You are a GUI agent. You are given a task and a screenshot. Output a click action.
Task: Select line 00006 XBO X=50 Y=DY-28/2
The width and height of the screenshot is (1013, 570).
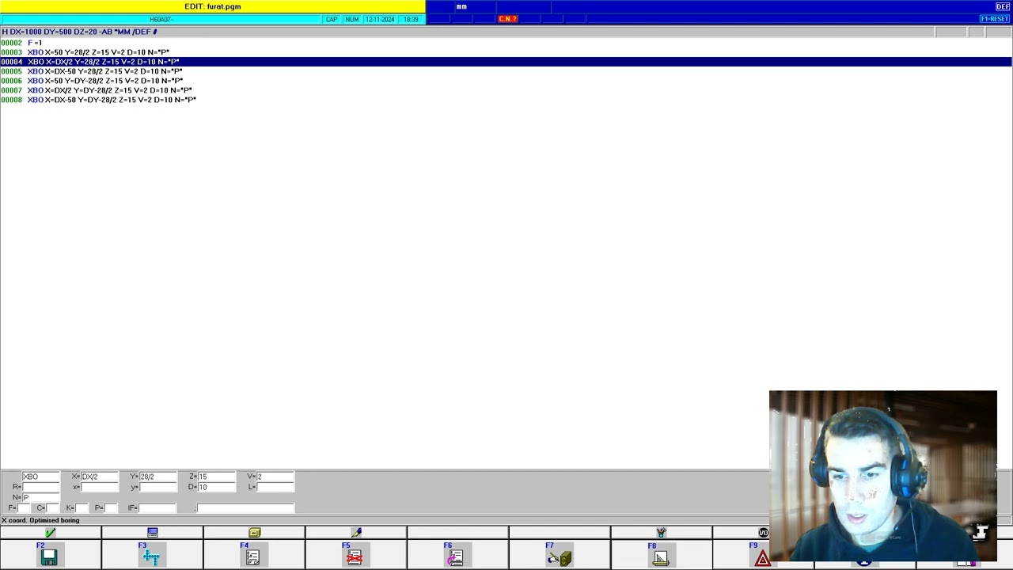[x=506, y=81]
